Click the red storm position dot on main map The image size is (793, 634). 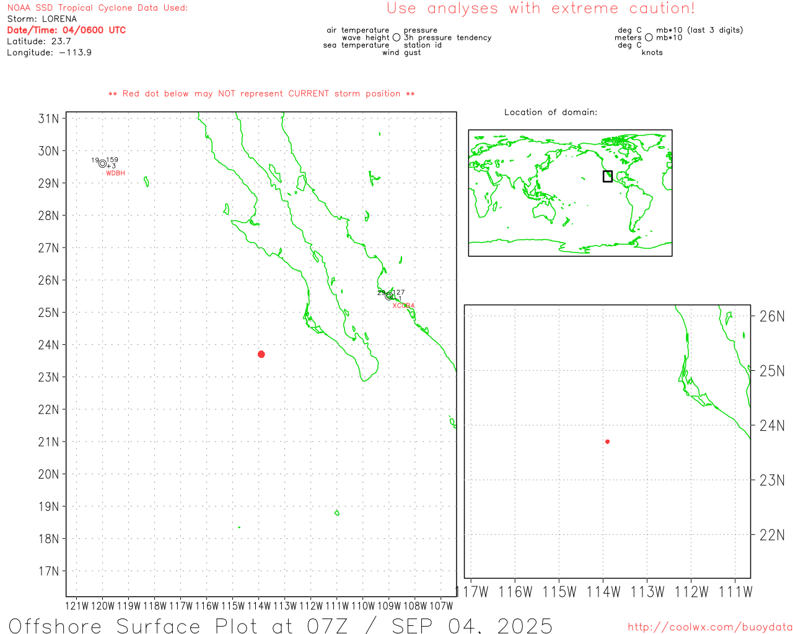pyautogui.click(x=261, y=354)
